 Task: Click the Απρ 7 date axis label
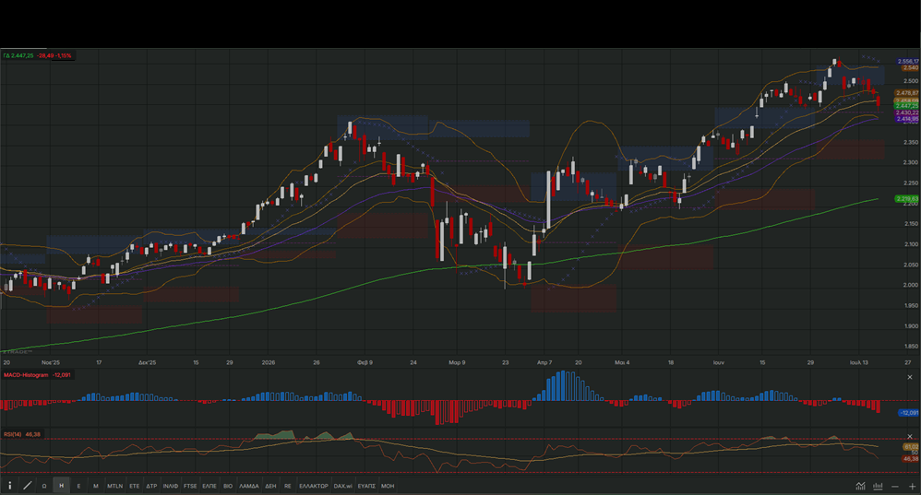(544, 362)
